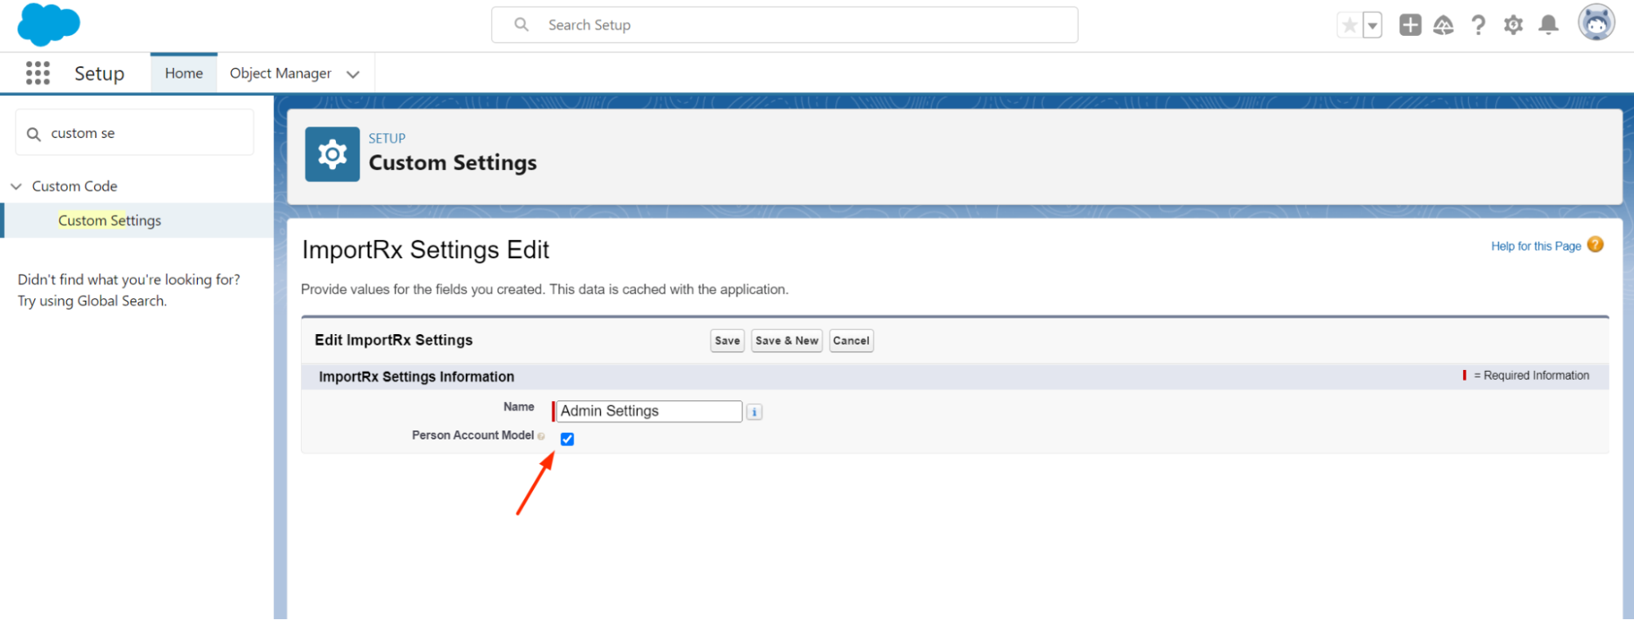
Task: Uncheck the Person Account Model checkbox
Action: click(x=567, y=439)
